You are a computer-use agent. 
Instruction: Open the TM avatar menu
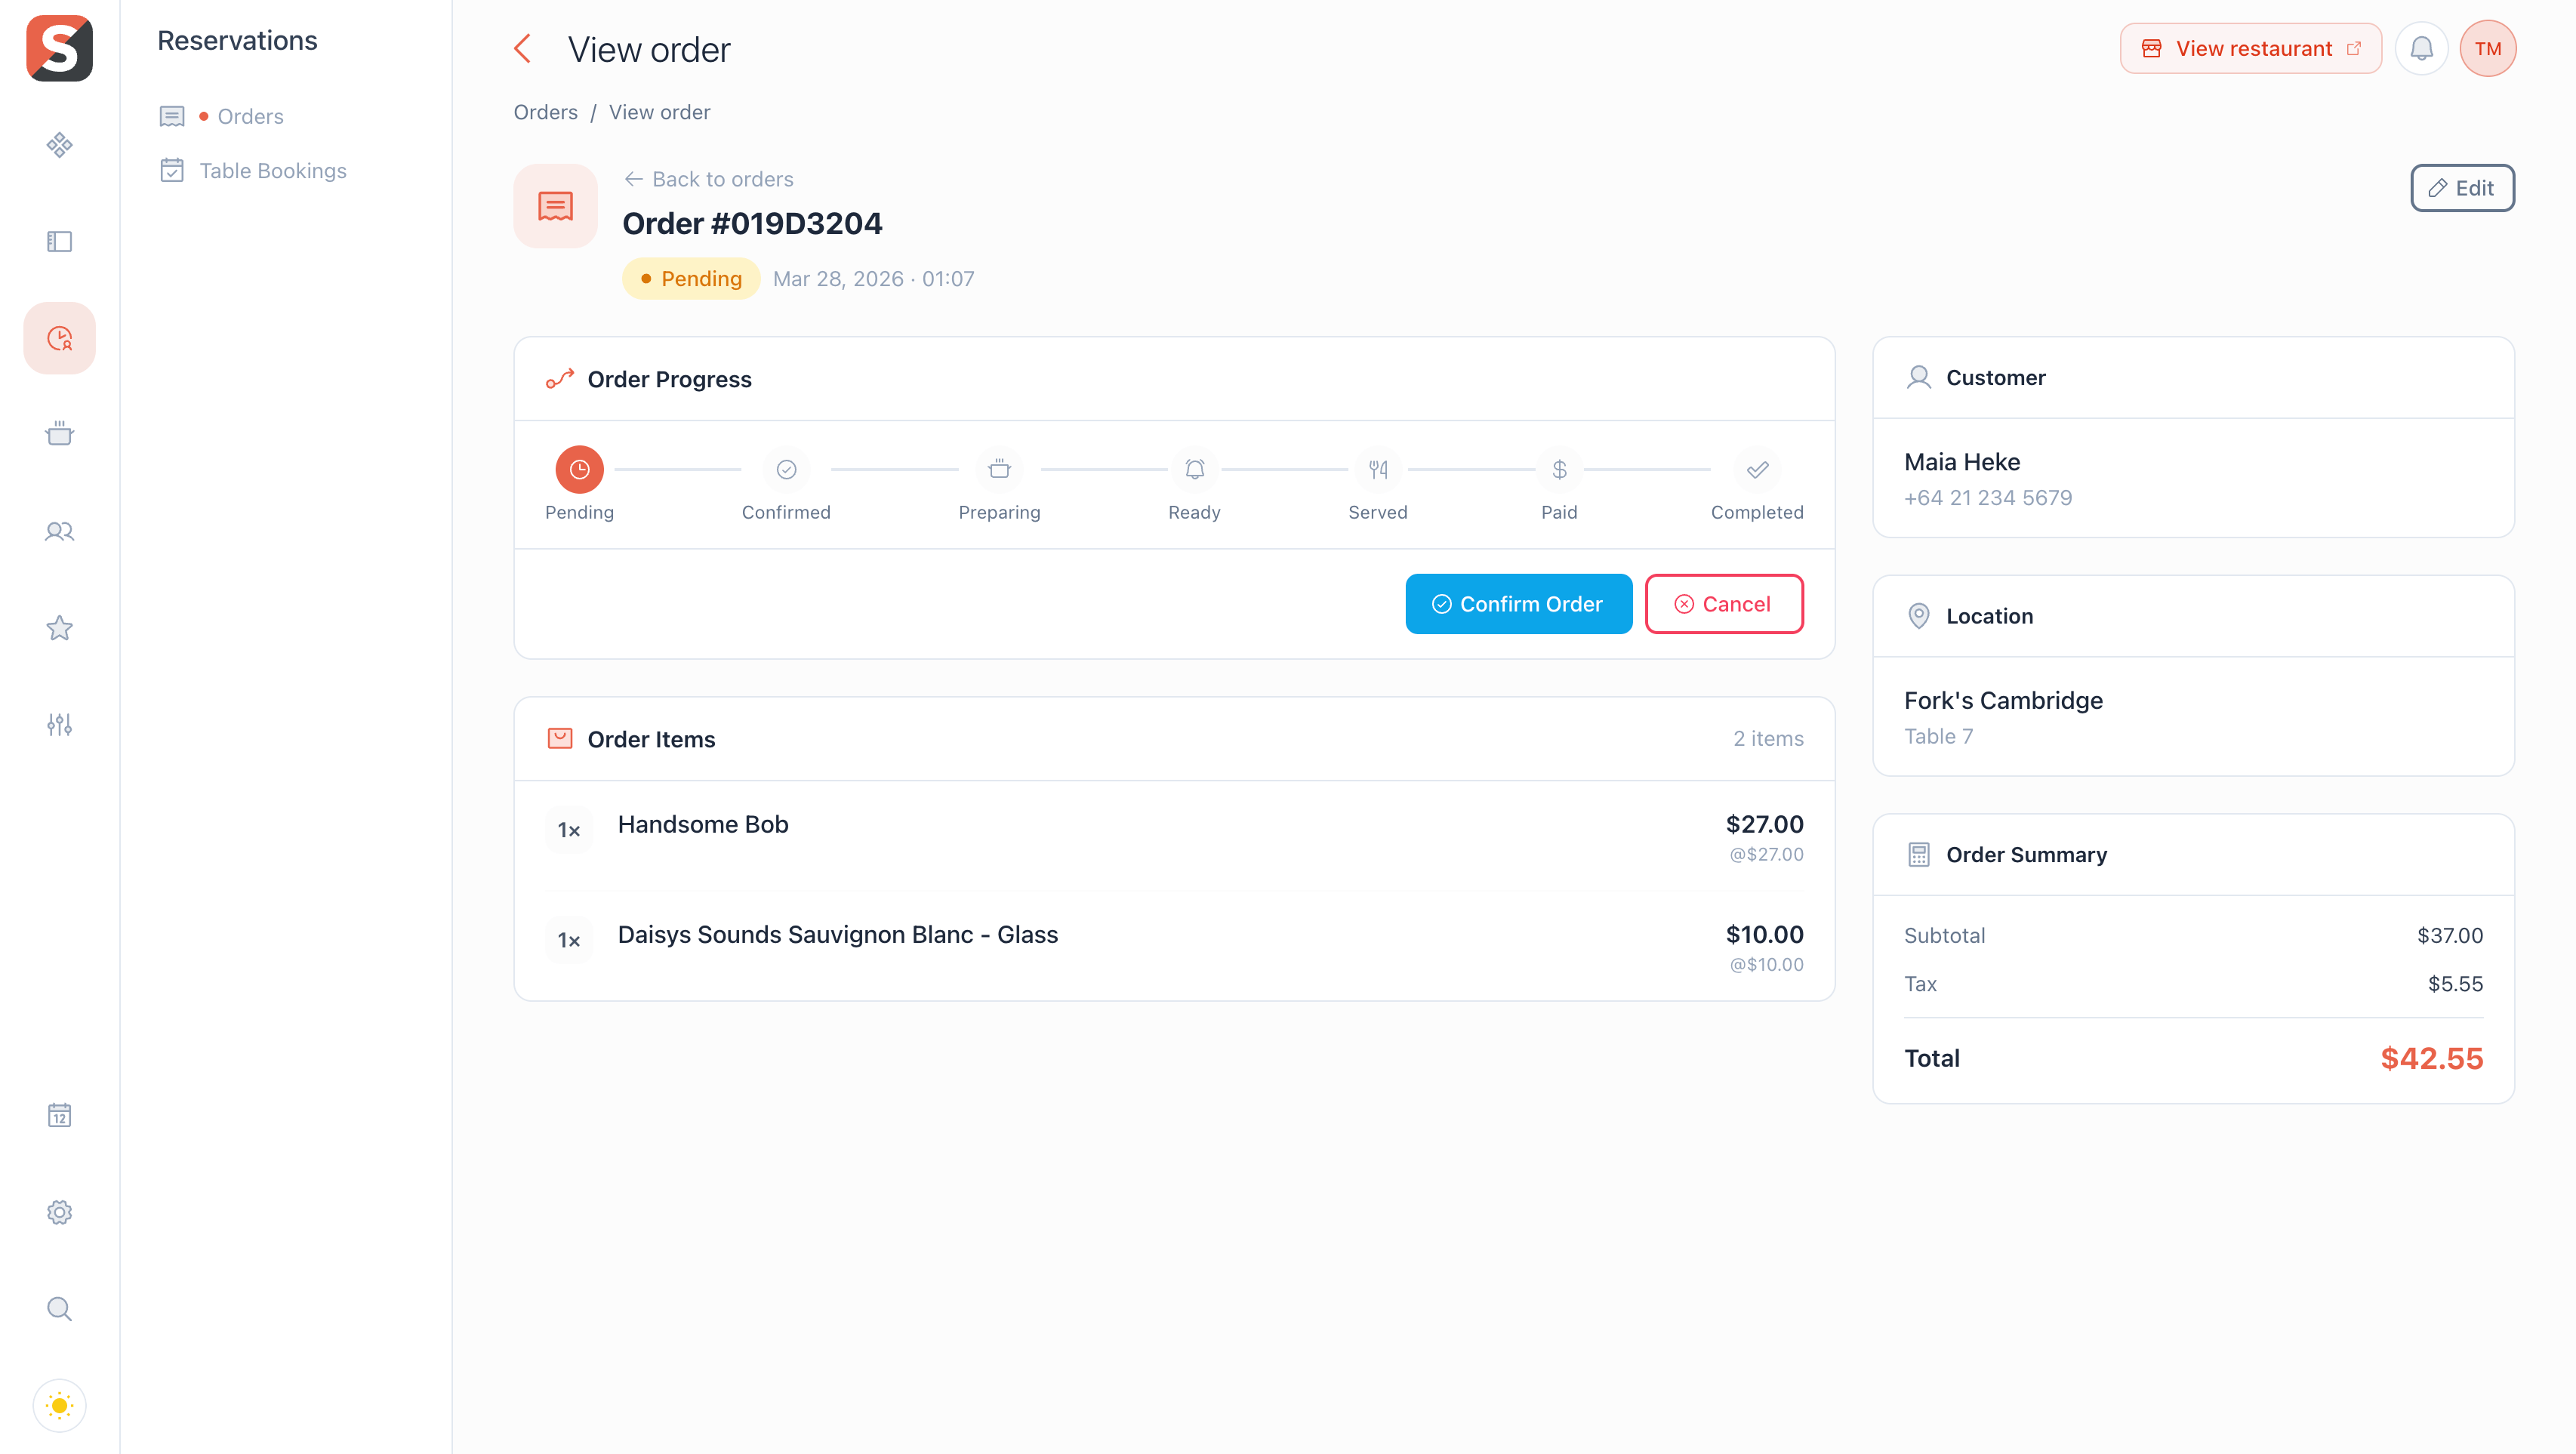click(2489, 47)
